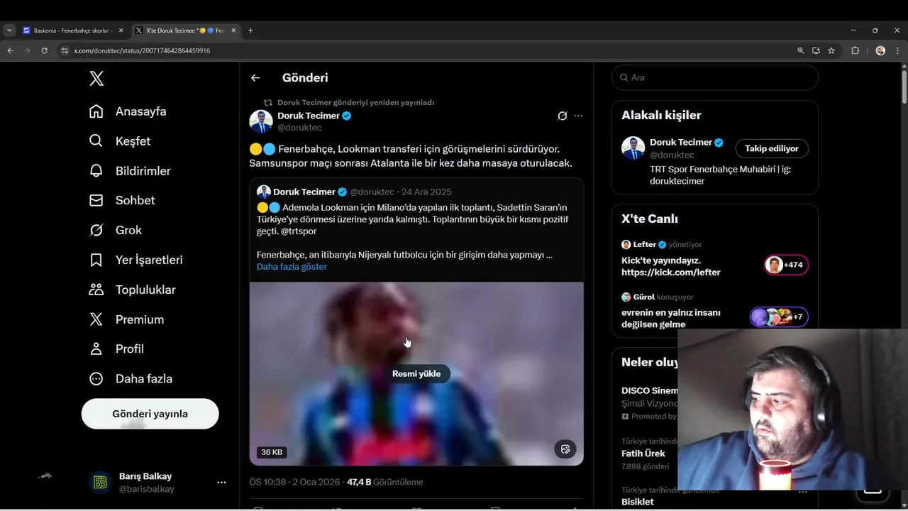908x511 pixels.
Task: Click the browser back button
Action: pyautogui.click(x=10, y=50)
